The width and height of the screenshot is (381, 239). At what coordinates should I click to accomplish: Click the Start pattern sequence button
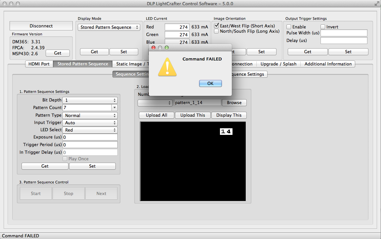[x=36, y=193]
